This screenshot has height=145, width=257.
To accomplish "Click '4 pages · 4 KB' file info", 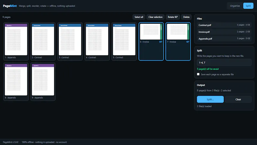I will pos(243,25).
